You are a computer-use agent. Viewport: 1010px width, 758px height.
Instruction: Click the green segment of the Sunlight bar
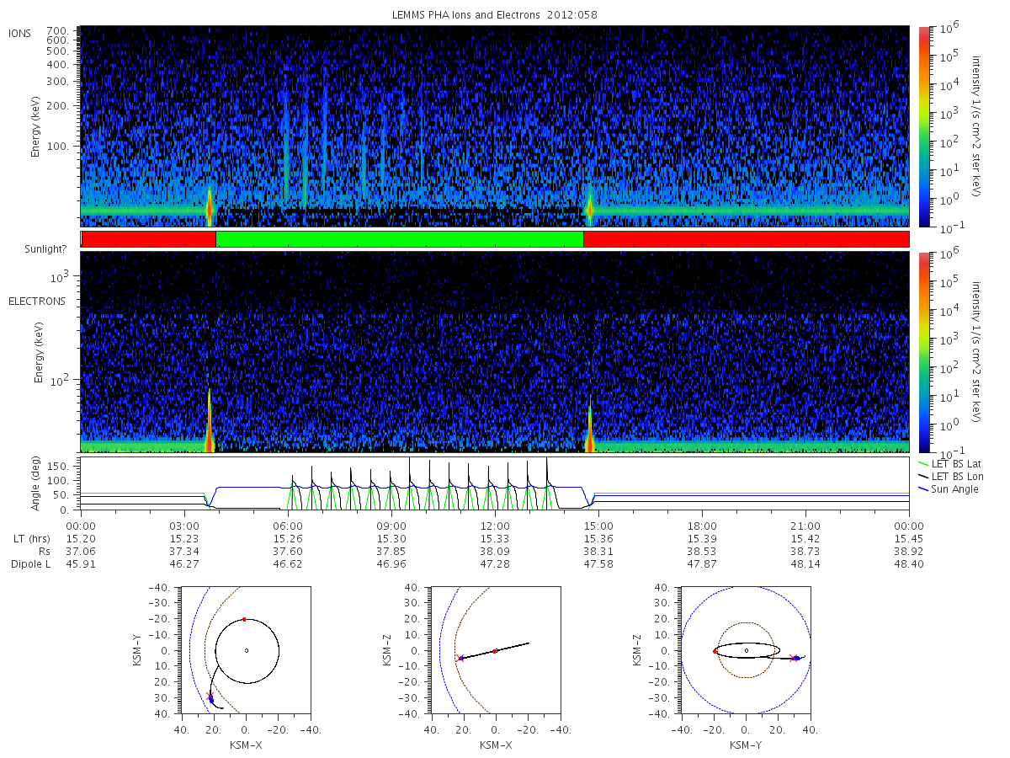point(400,239)
